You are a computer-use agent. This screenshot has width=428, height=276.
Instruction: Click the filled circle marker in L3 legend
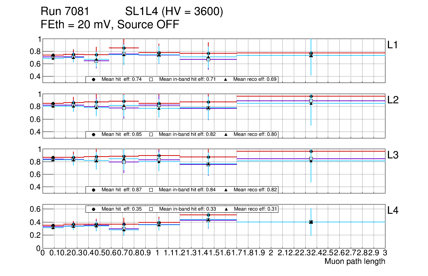[x=93, y=189]
